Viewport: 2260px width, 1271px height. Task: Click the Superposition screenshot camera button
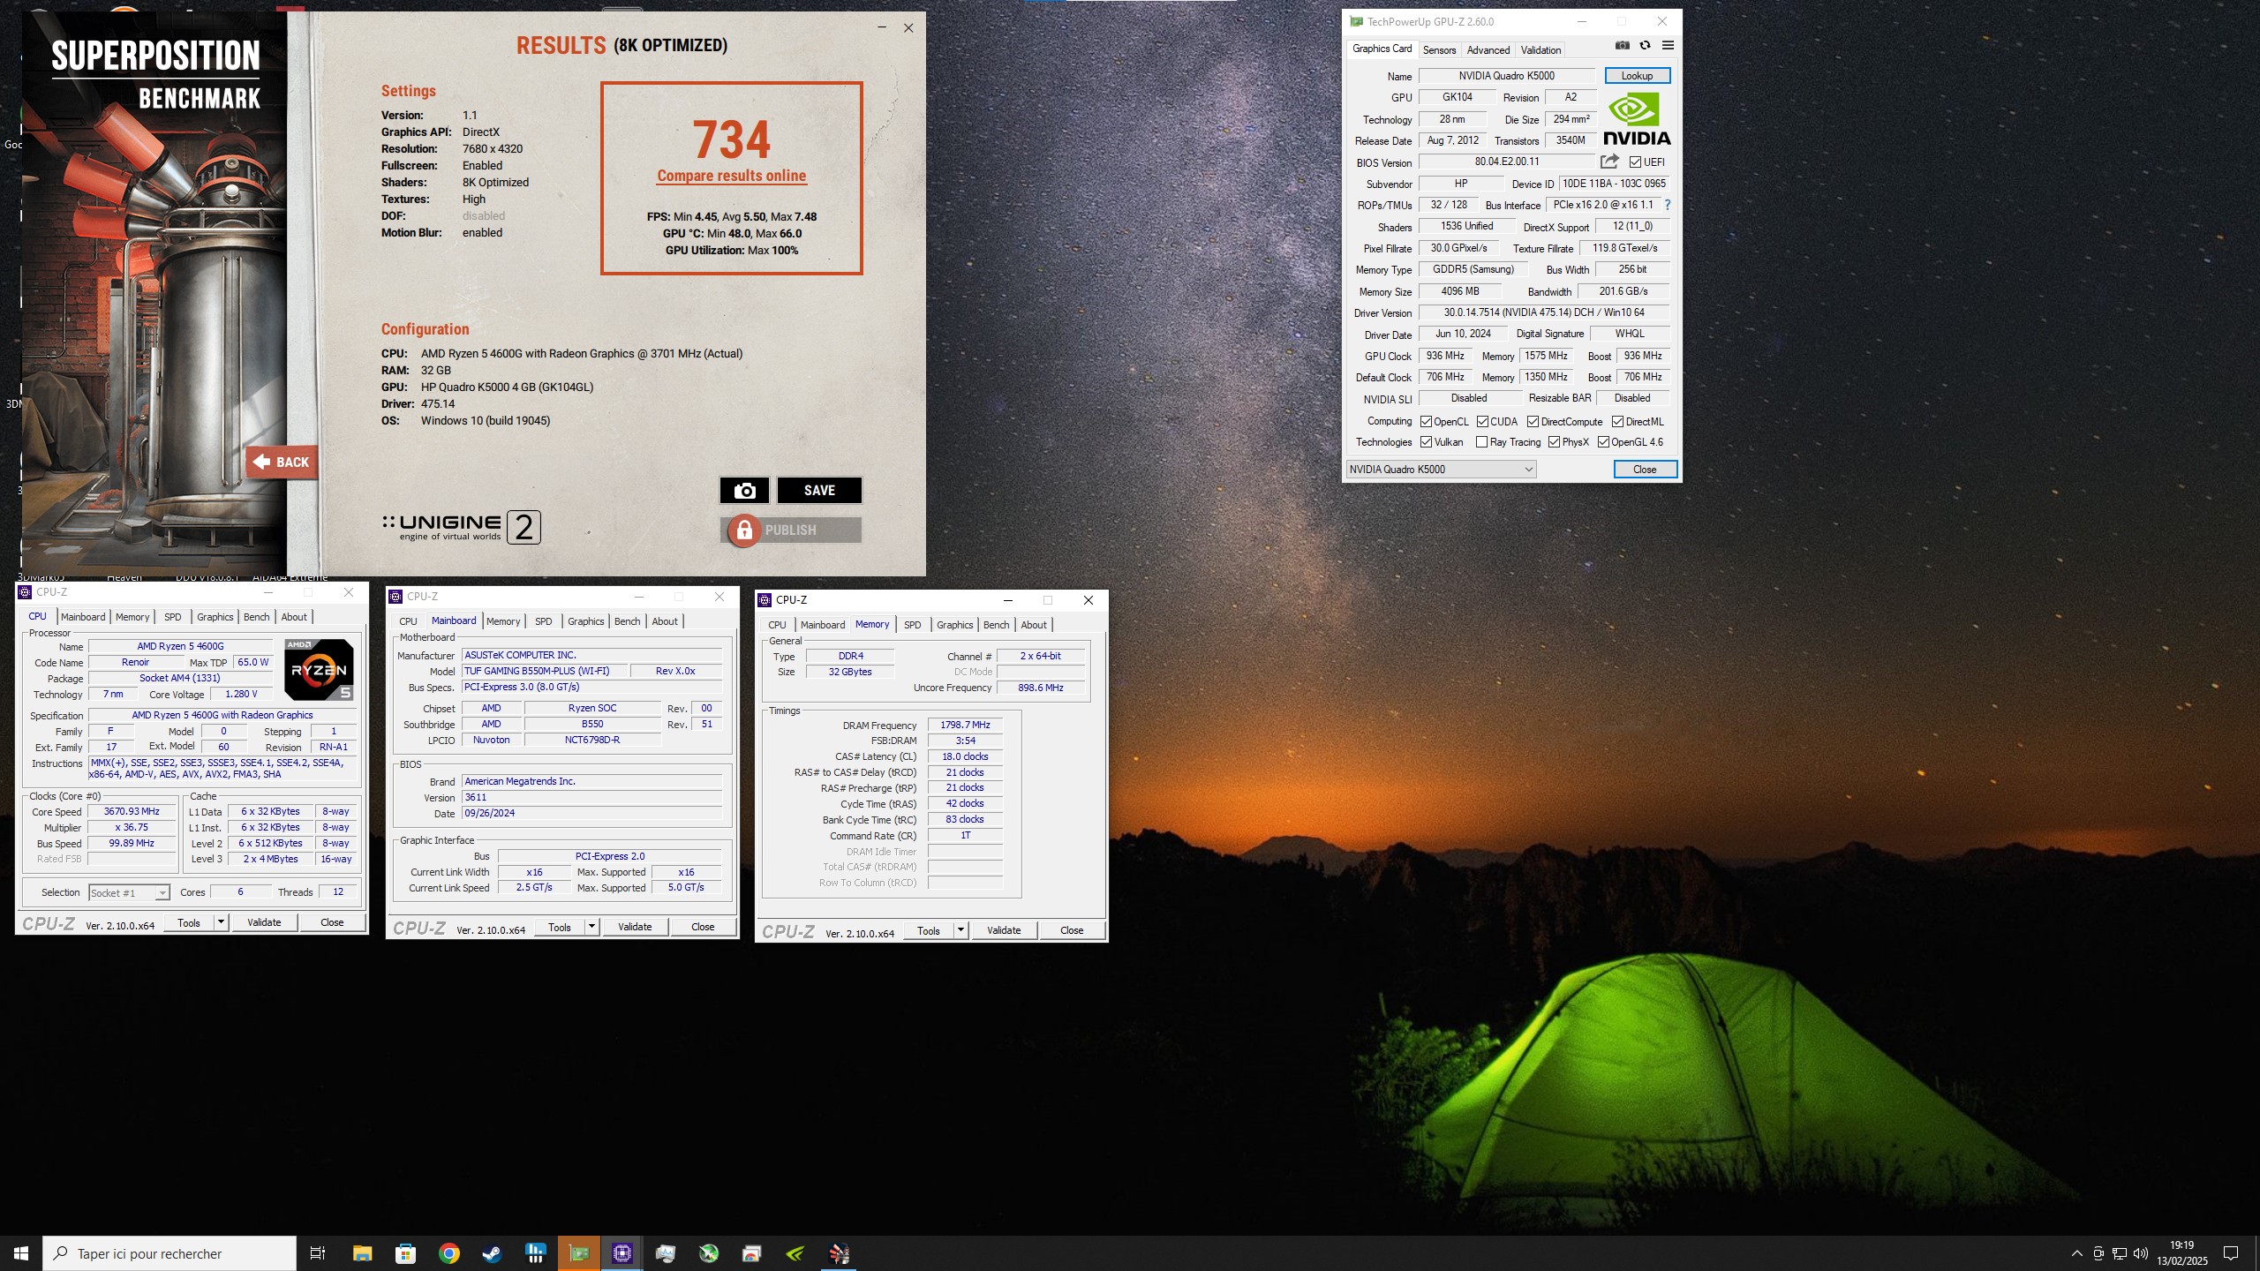[744, 491]
